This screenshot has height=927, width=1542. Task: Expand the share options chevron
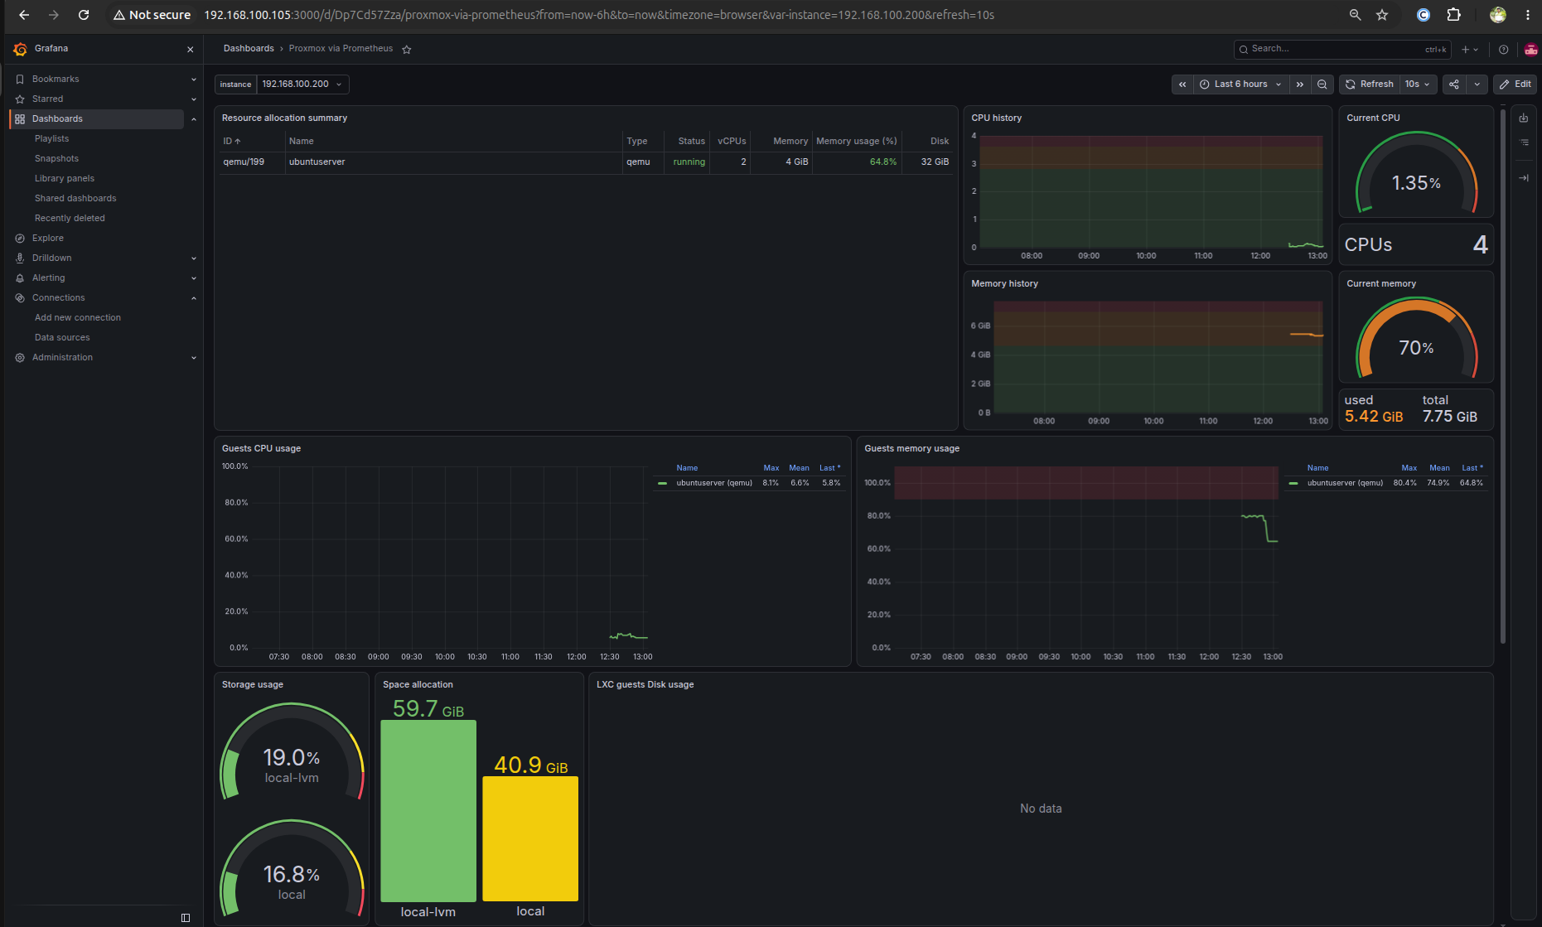click(1477, 84)
